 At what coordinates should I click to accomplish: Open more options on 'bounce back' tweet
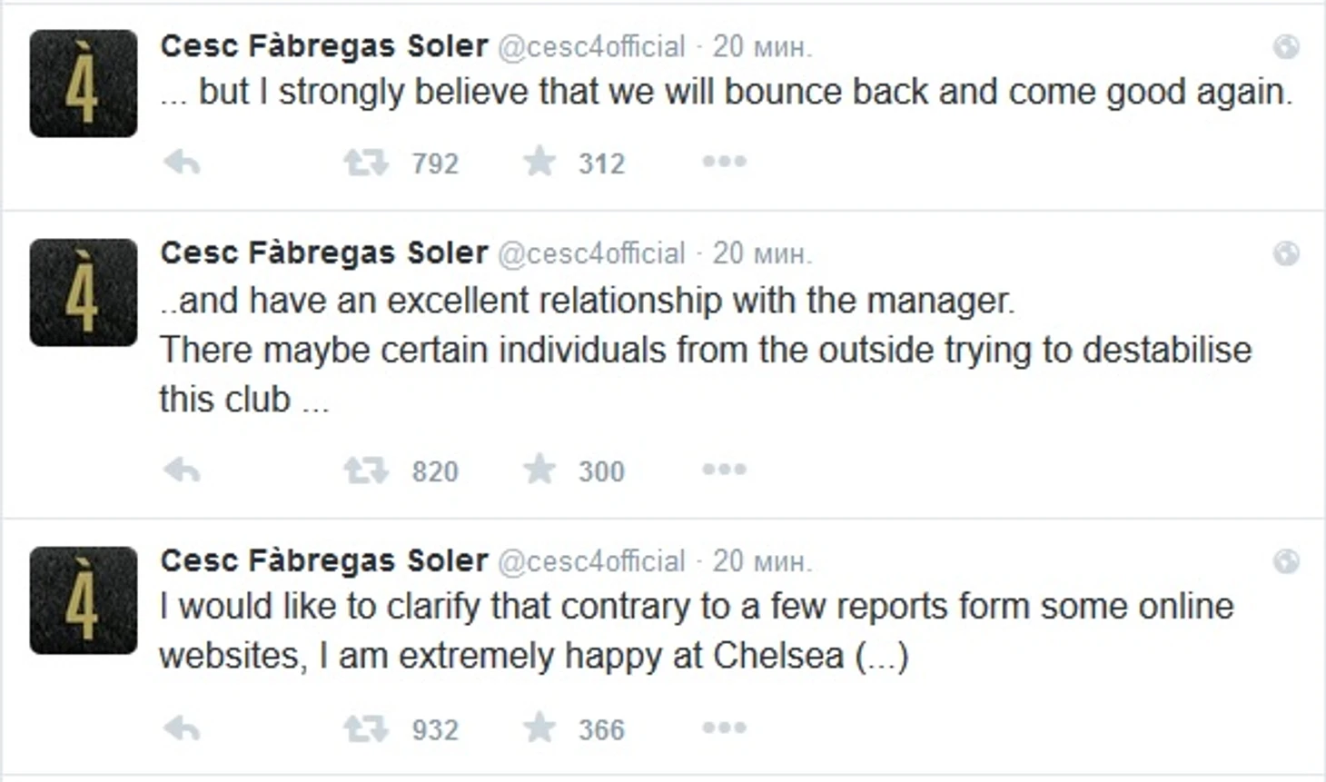tap(724, 162)
